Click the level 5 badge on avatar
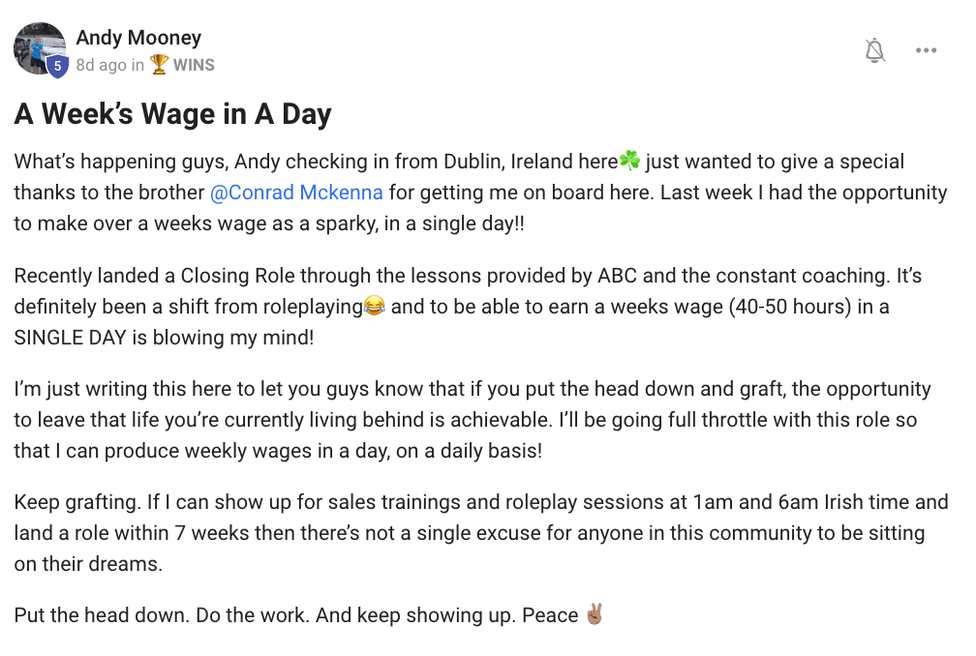Viewport: 976px width, 656px height. point(57,66)
